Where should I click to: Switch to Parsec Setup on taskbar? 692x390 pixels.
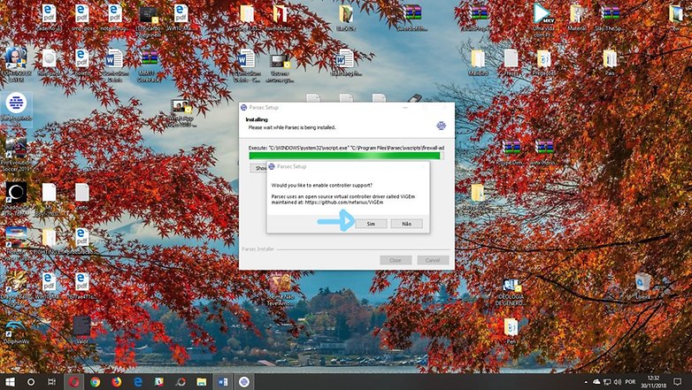coord(244,382)
